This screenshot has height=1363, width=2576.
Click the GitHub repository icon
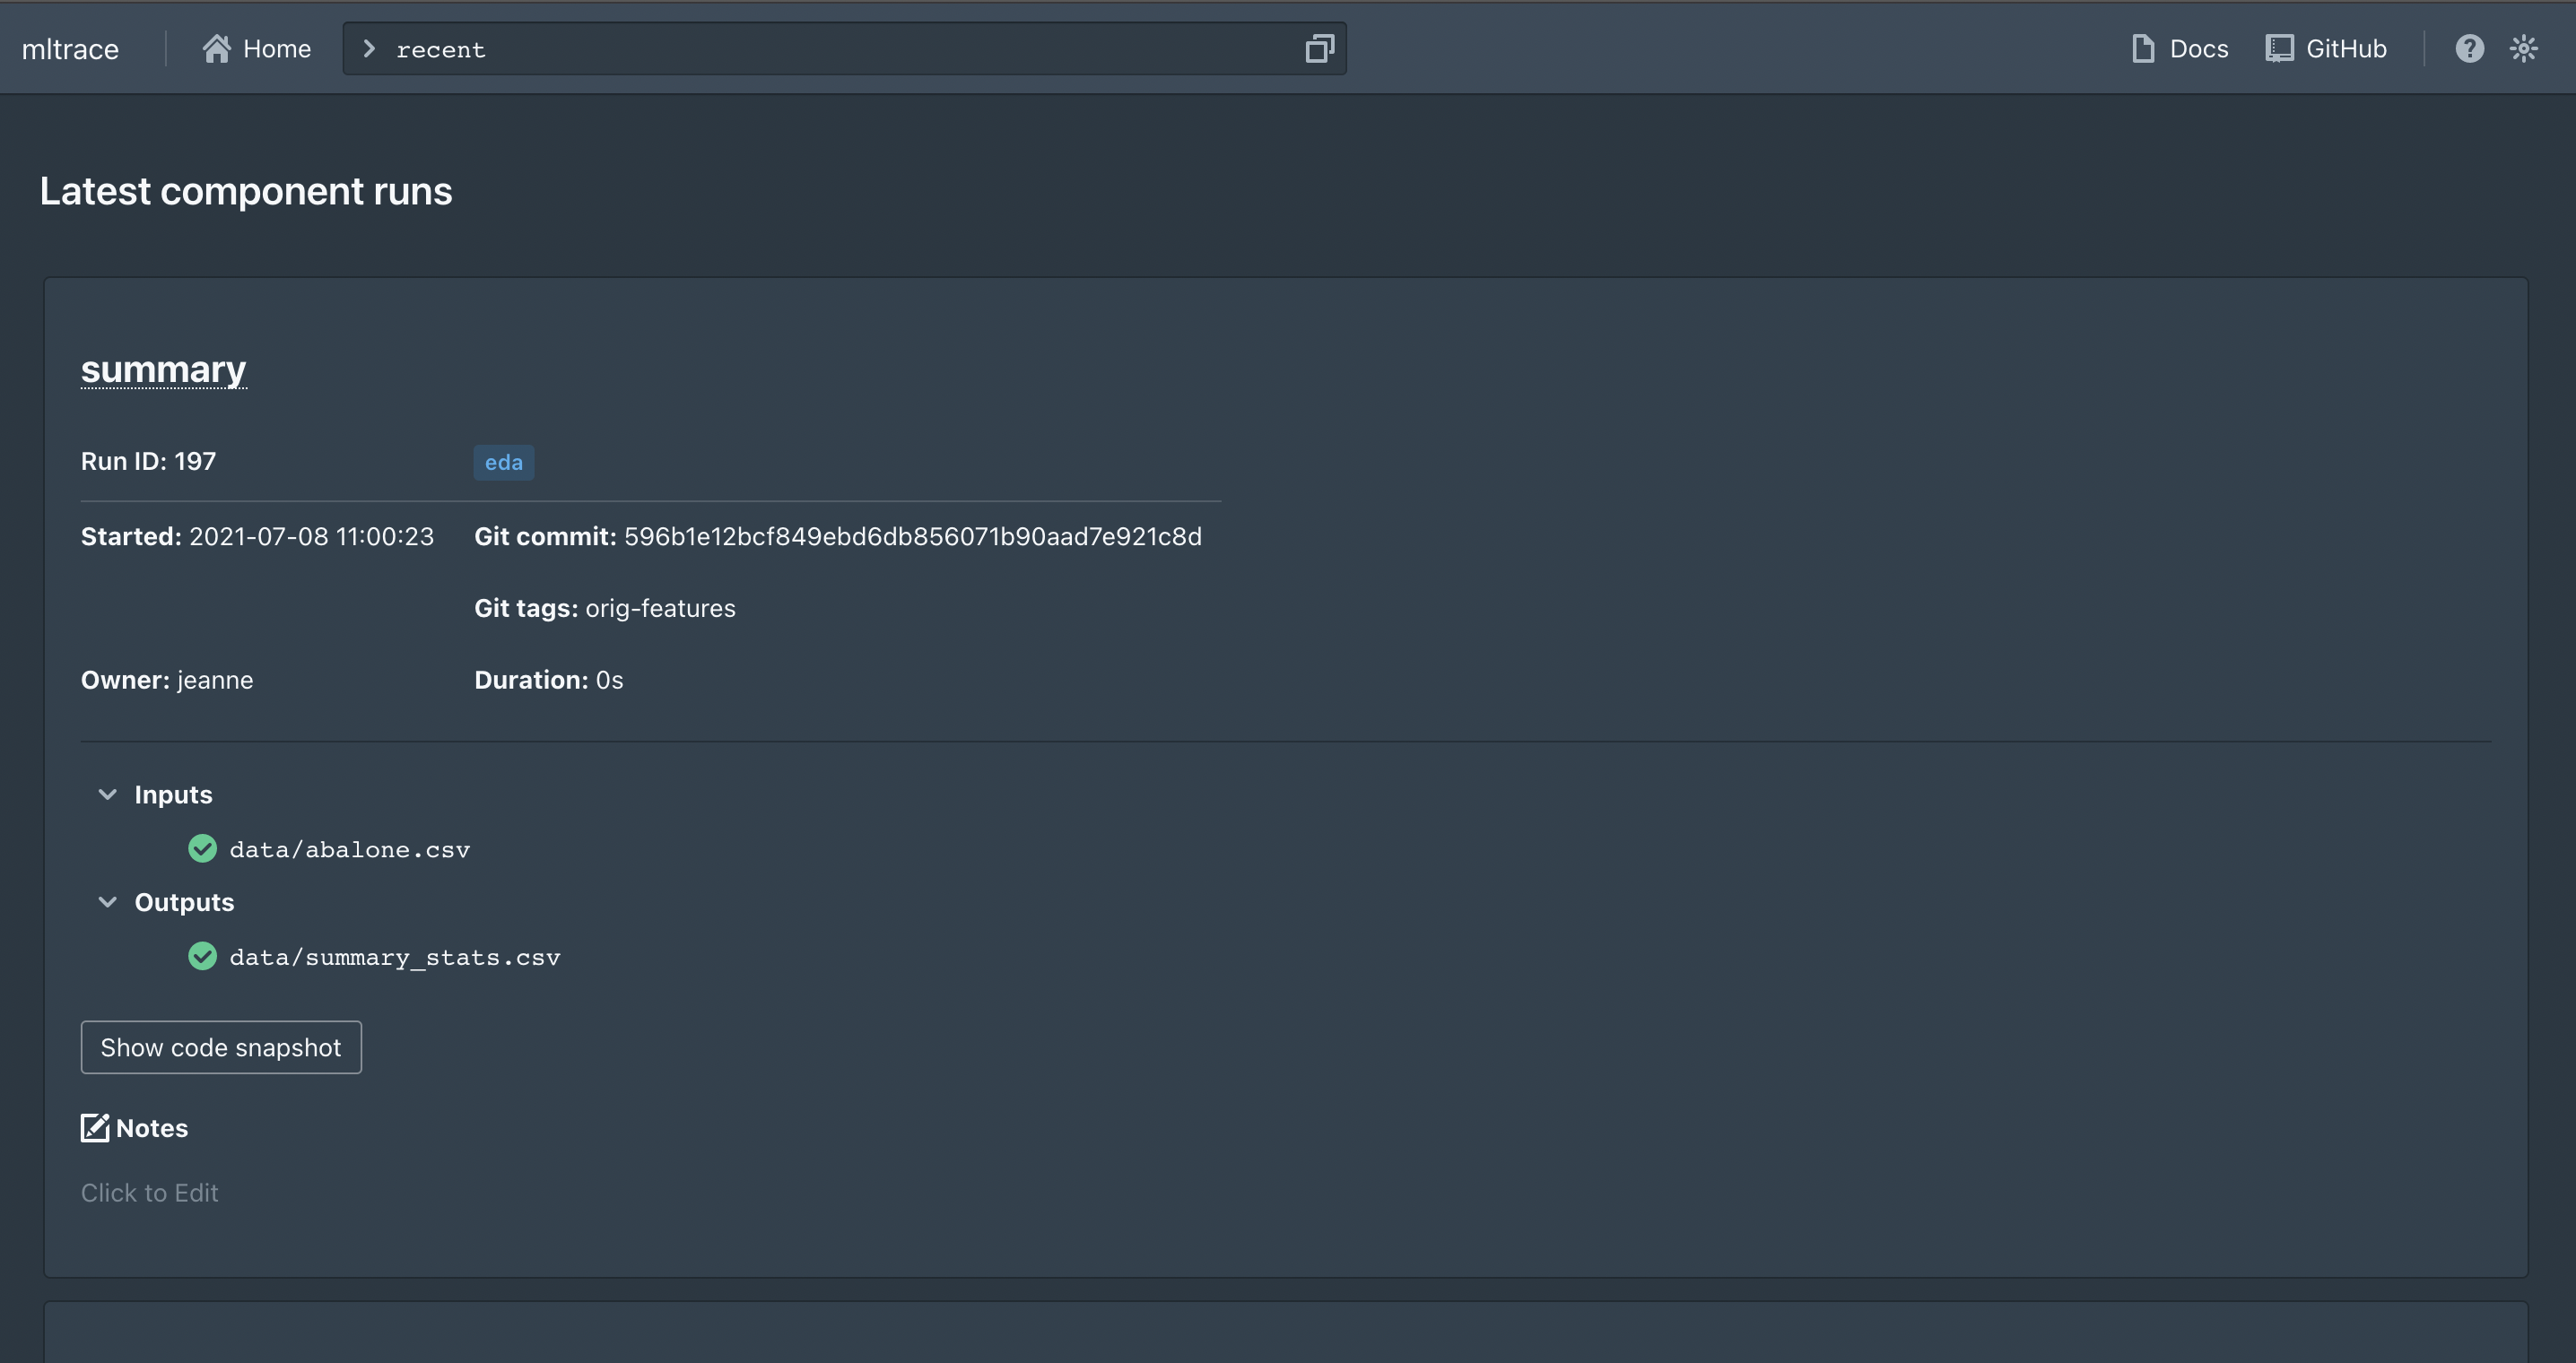(x=2279, y=48)
